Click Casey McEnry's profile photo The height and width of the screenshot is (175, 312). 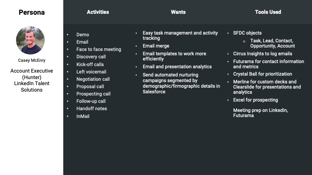coord(30,40)
